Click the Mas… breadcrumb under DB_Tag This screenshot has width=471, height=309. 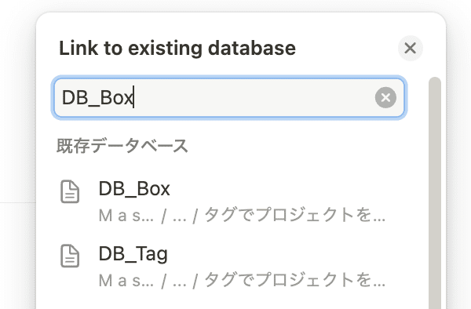tap(126, 280)
